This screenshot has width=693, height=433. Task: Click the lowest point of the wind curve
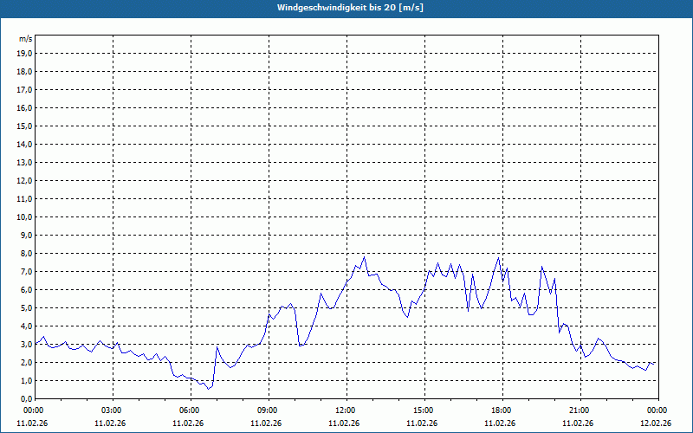(x=208, y=388)
